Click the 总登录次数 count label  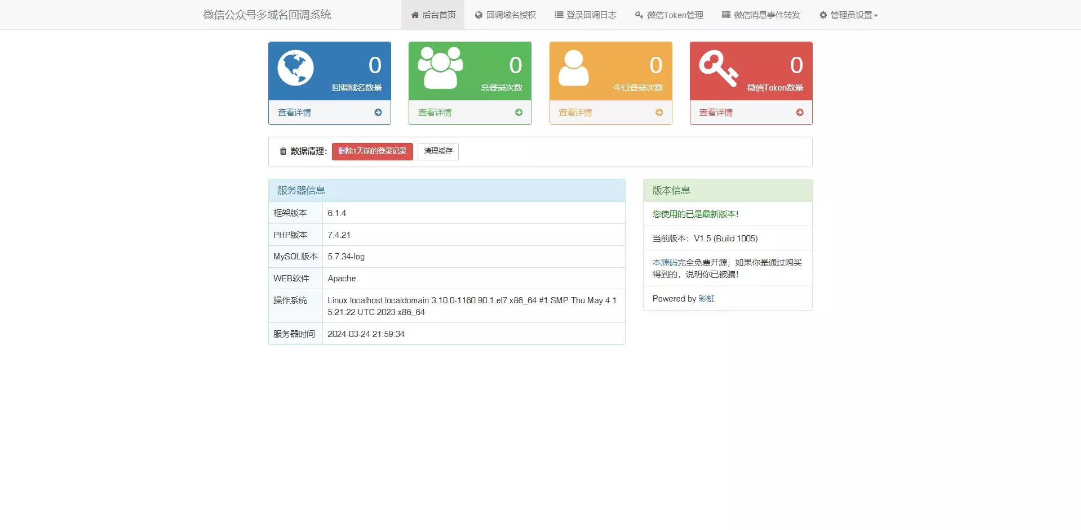(502, 88)
